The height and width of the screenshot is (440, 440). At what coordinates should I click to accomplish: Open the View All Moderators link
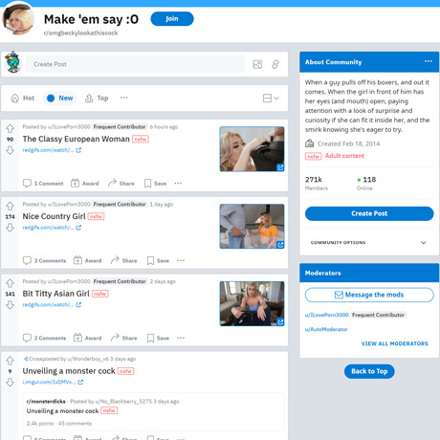(395, 343)
